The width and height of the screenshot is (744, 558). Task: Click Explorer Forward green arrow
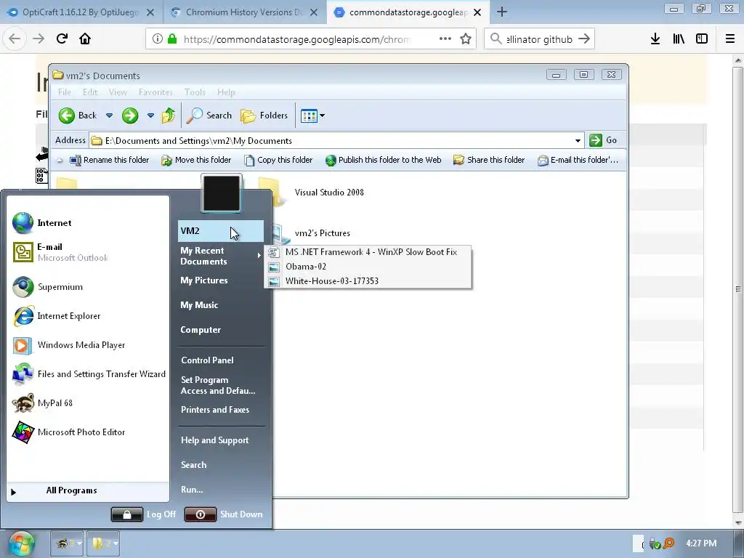tap(129, 116)
